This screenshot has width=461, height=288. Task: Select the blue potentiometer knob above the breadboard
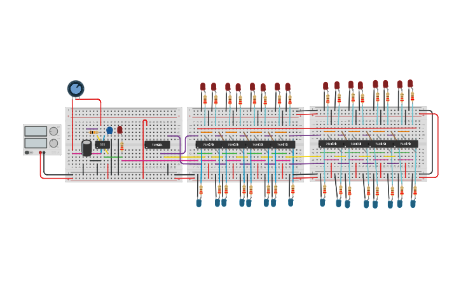coord(76,89)
